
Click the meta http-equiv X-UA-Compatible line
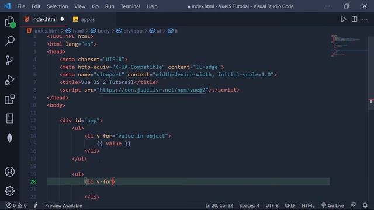141,67
